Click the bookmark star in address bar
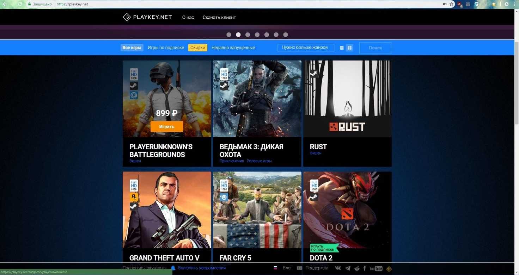 [x=452, y=4]
